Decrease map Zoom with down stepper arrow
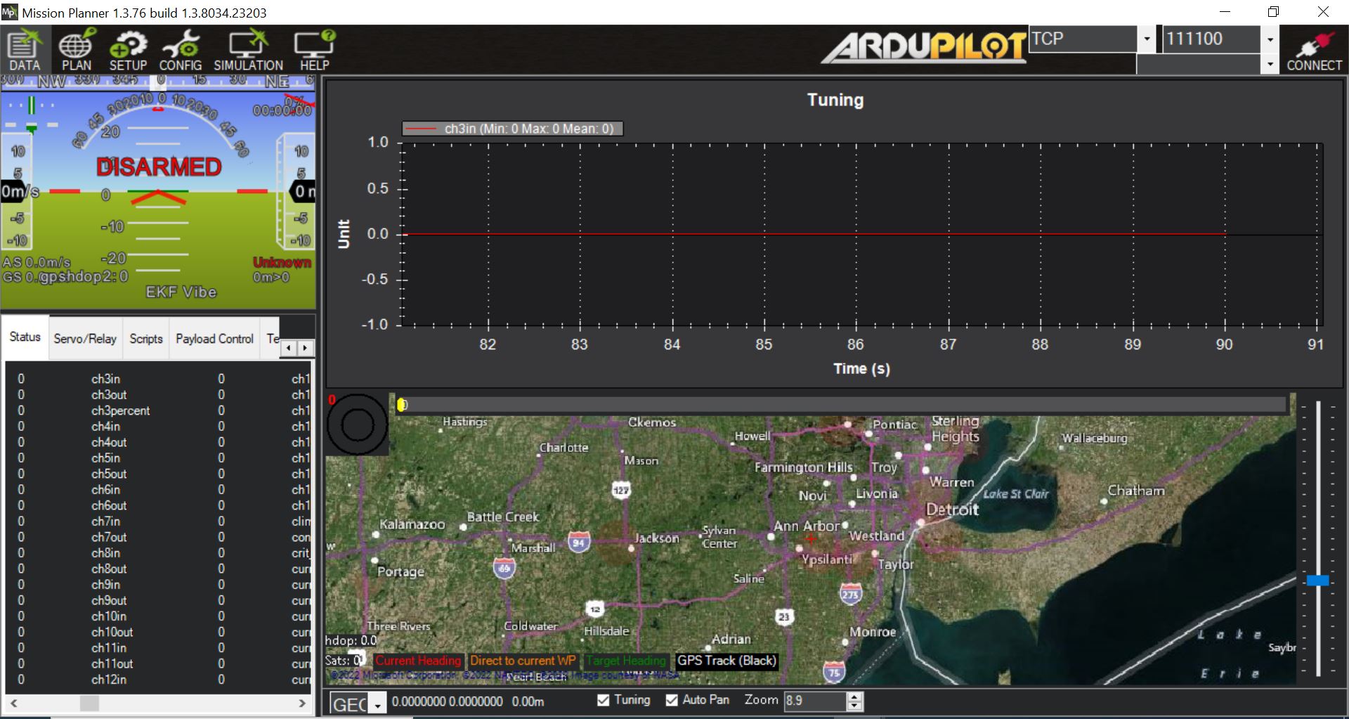This screenshot has height=719, width=1349. click(854, 706)
